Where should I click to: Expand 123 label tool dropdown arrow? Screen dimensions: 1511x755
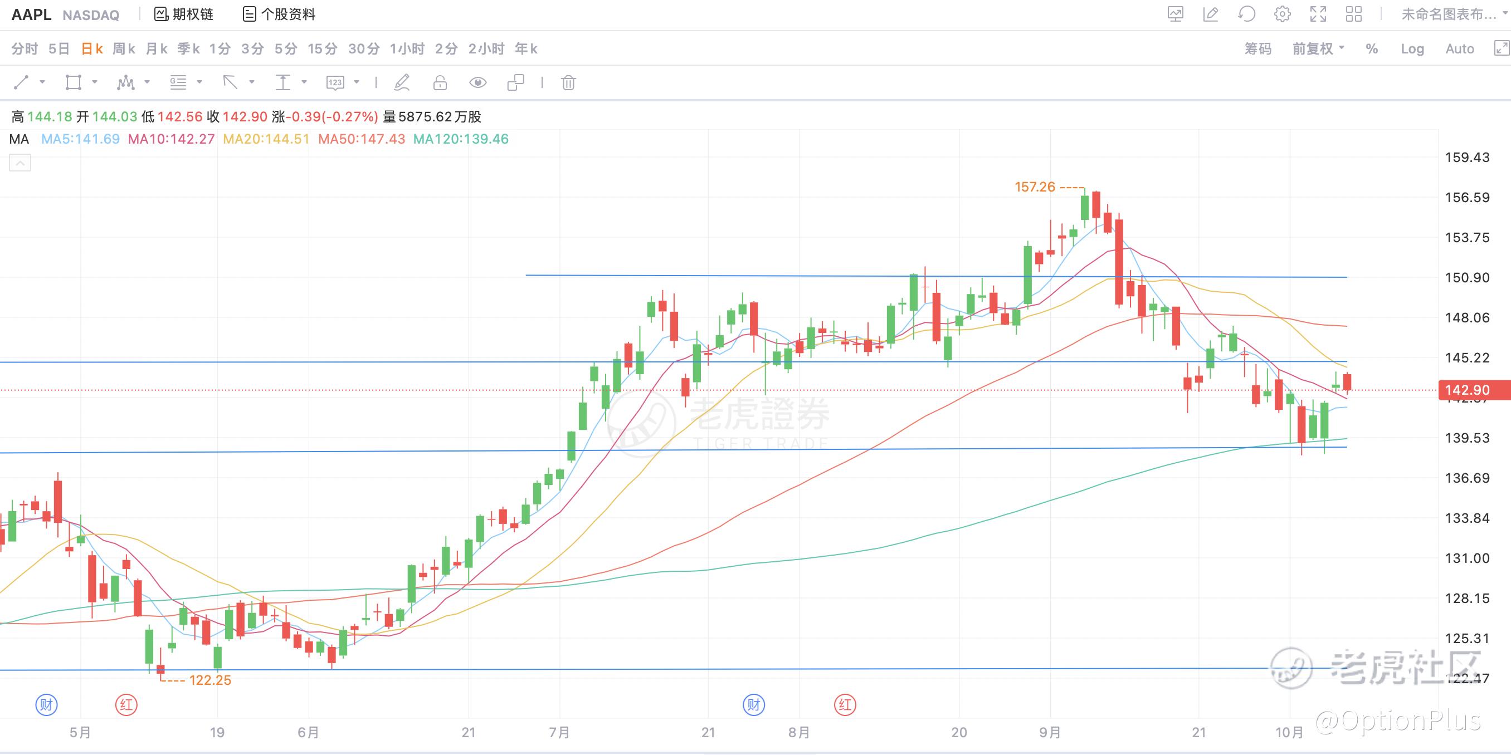click(357, 82)
